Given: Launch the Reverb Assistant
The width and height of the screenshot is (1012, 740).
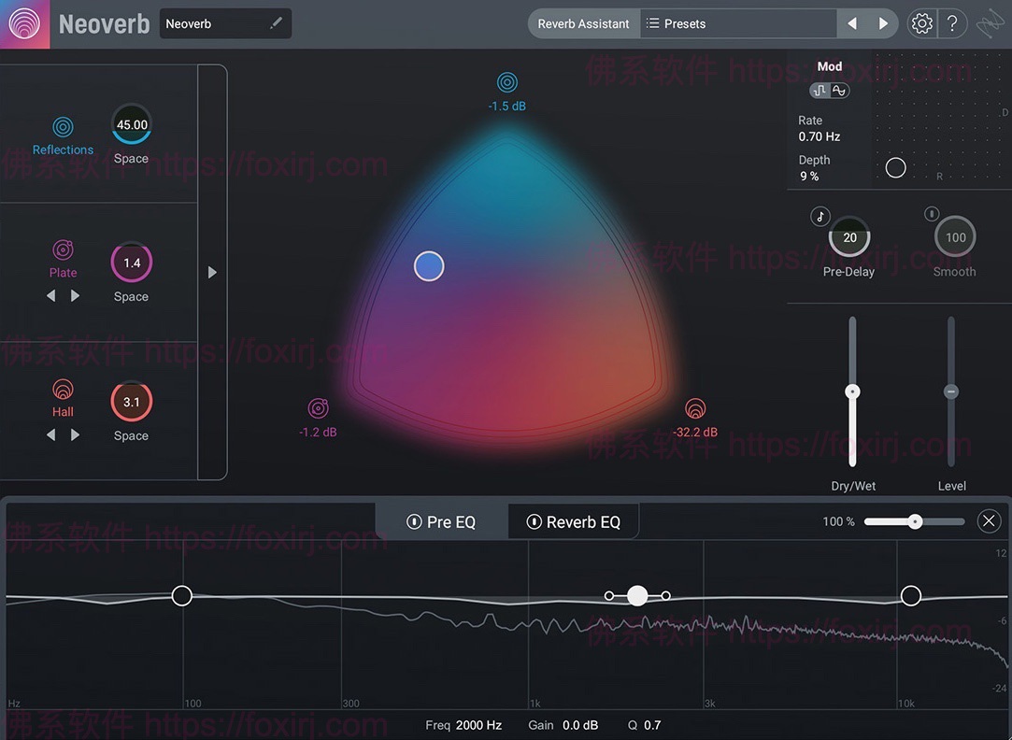Looking at the screenshot, I should [583, 22].
